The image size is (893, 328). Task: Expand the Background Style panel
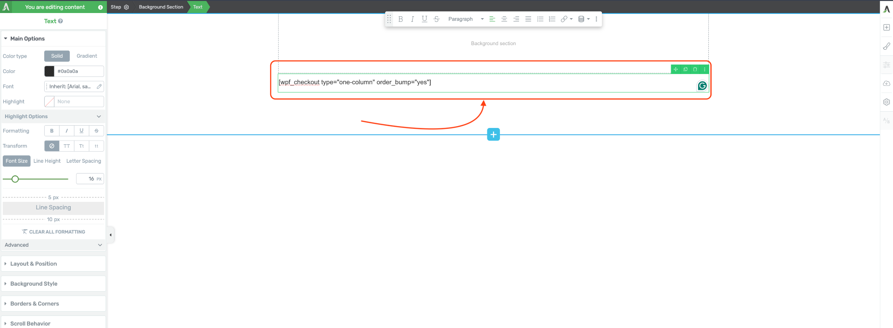click(53, 284)
